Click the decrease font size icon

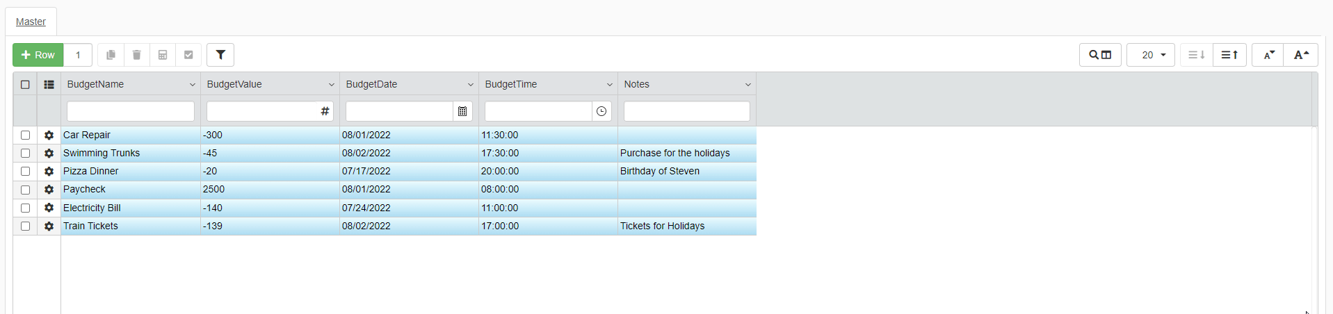1268,55
